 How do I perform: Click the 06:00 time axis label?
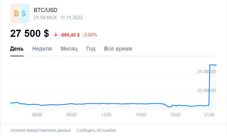coord(37,115)
